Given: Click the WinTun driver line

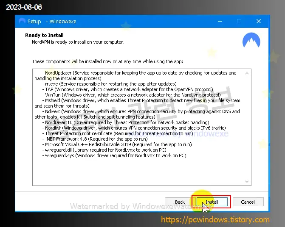Looking at the screenshot, I should coord(131,95).
